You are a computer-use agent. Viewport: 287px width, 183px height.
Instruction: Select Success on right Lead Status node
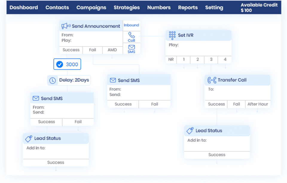217,155
